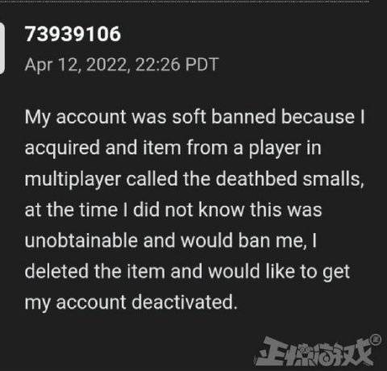The image size is (387, 371).
Task: Click the year 2022 in the date
Action: click(106, 65)
